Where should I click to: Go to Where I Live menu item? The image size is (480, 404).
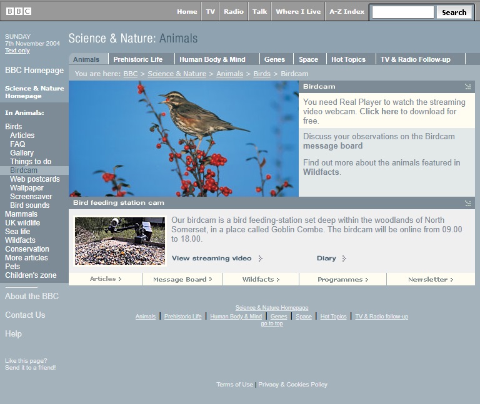coord(297,12)
